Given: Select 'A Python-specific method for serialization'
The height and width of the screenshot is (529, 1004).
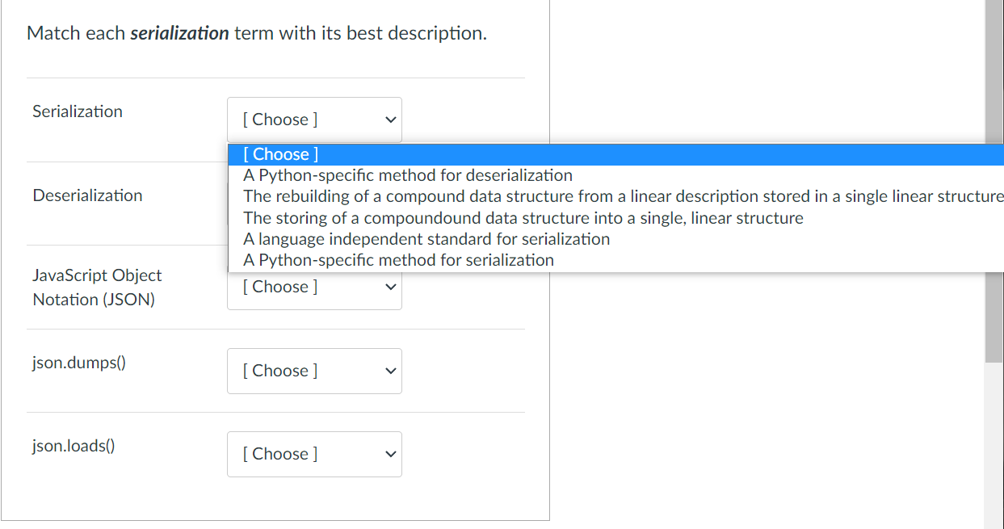Looking at the screenshot, I should pos(397,259).
